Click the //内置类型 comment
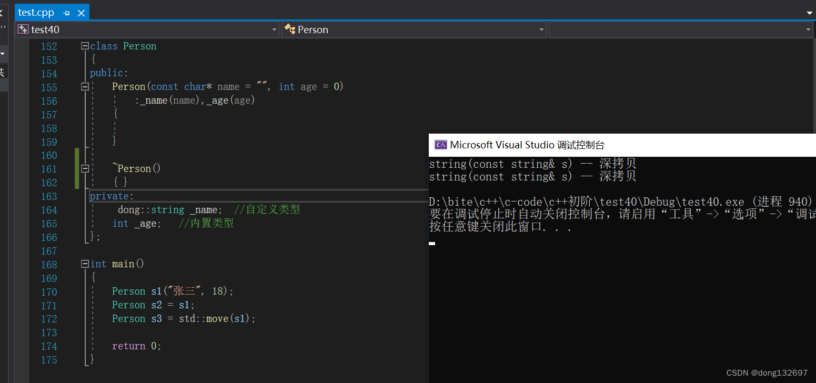 coord(206,223)
